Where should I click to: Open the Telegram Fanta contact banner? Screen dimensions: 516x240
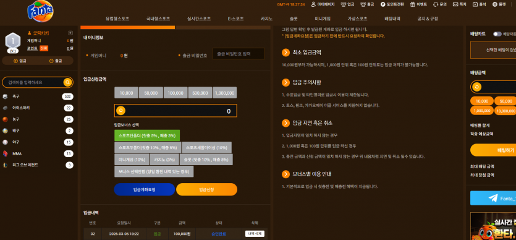493,198
